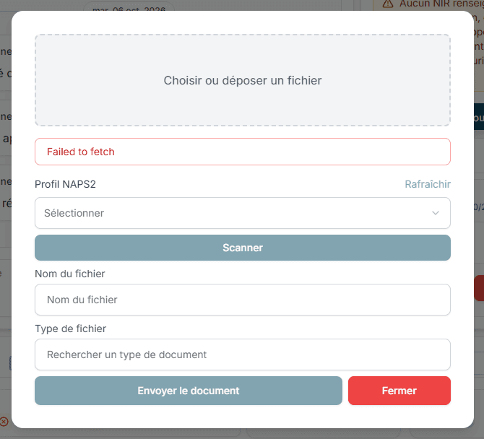The width and height of the screenshot is (484, 439).
Task: Click the Nom du fichier label above input
Action: tap(70, 274)
